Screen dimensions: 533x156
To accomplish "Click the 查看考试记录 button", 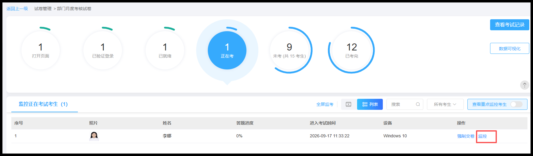I will 510,25.
